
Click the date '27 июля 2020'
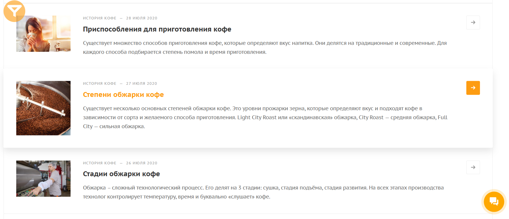[141, 84]
